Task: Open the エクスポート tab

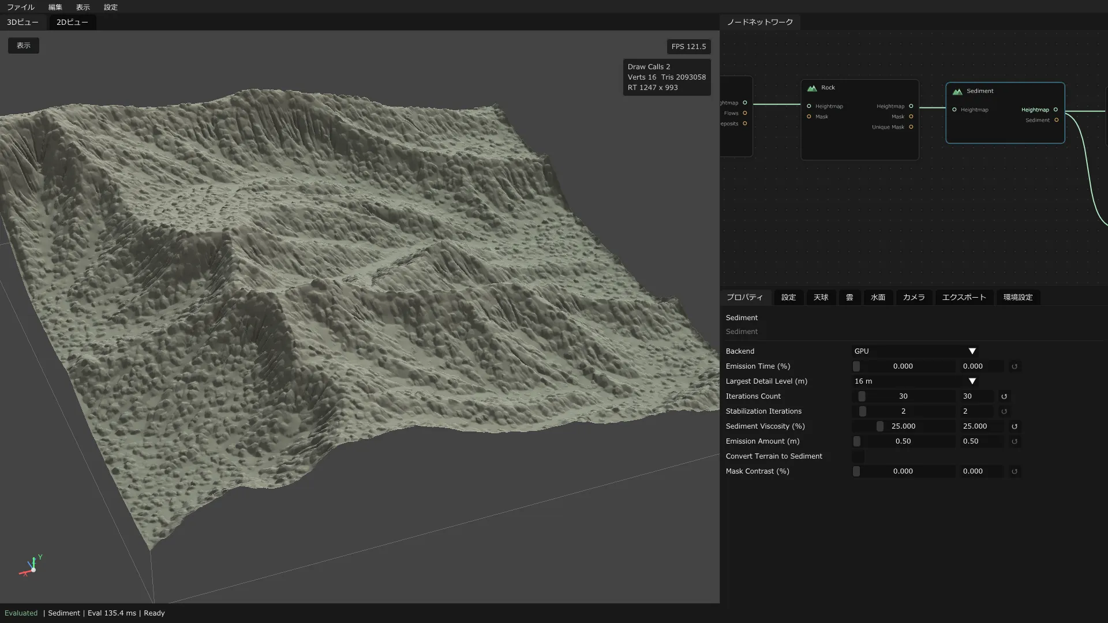Action: [964, 297]
